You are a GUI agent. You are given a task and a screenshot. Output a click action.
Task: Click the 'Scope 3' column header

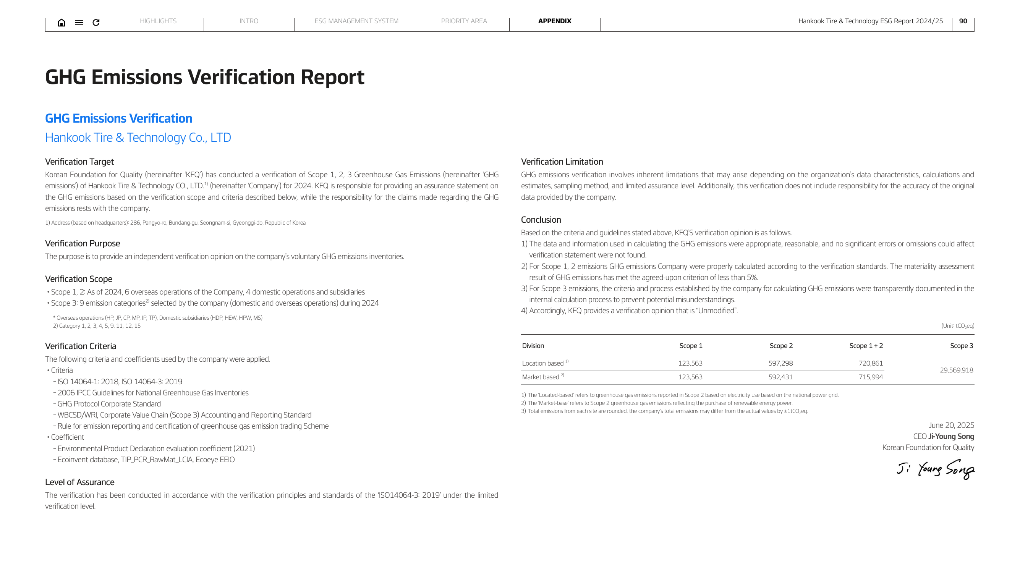[962, 346]
